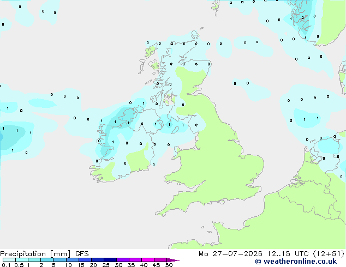Screen dimensions: 346x267
Task: Click the legend value label '50'
Action: click(x=169, y=265)
